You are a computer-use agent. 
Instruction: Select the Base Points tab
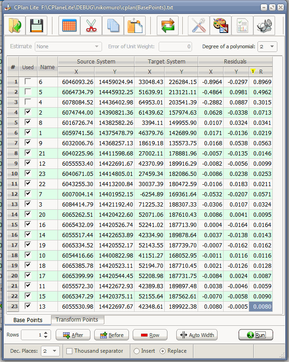tap(28, 320)
